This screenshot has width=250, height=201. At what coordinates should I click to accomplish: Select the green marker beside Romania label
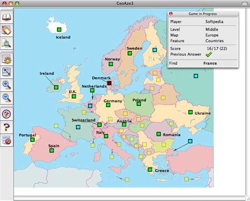pos(159,134)
